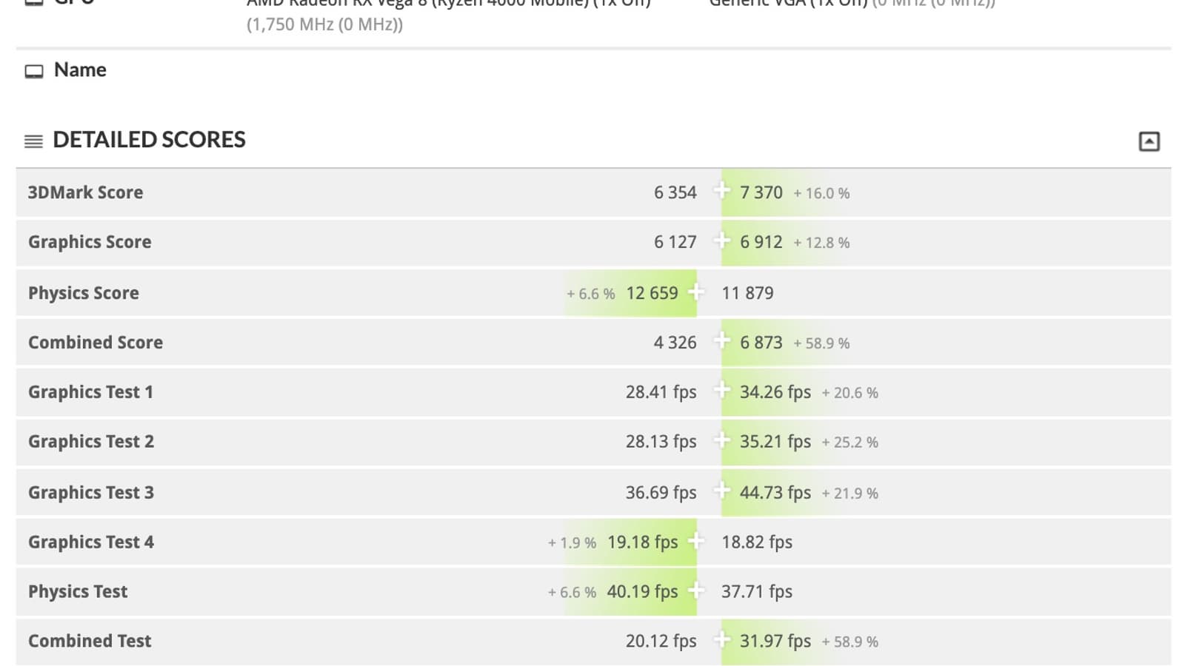Click the list icon beside Detailed Scores

coord(33,141)
